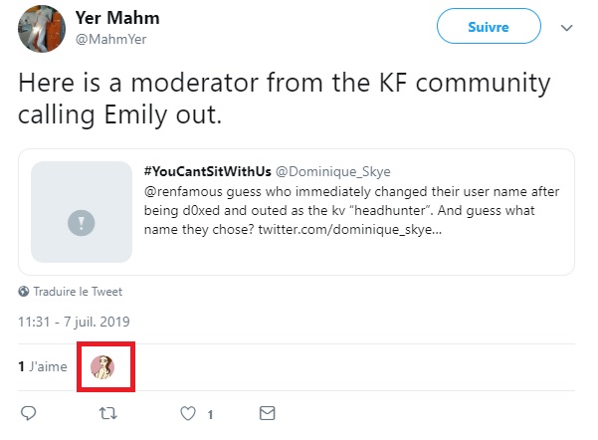
Task: Click Traduire le Tweet link
Action: point(78,292)
